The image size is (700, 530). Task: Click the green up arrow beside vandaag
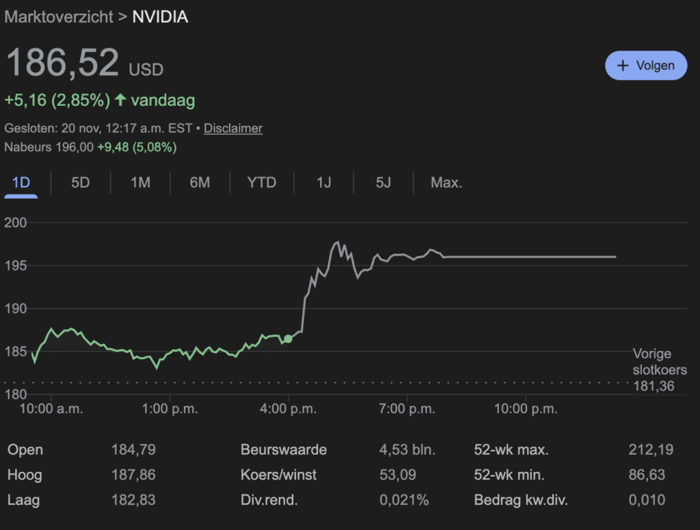(x=120, y=100)
